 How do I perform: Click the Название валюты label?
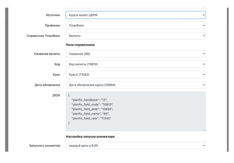point(47,54)
